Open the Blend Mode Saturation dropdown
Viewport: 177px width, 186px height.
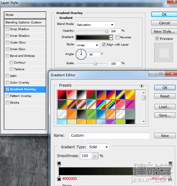(x=95, y=25)
